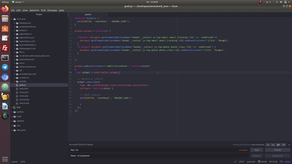Viewport: 292px width, 164px height.
Task: Select the goals.js editor tab
Action: (88, 14)
